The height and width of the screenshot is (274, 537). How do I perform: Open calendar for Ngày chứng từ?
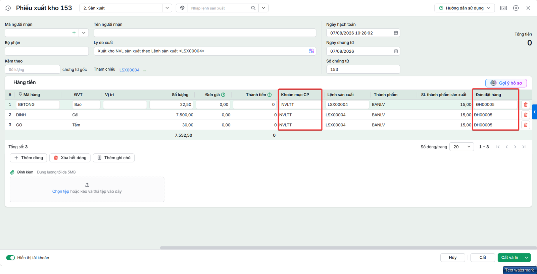[396, 51]
